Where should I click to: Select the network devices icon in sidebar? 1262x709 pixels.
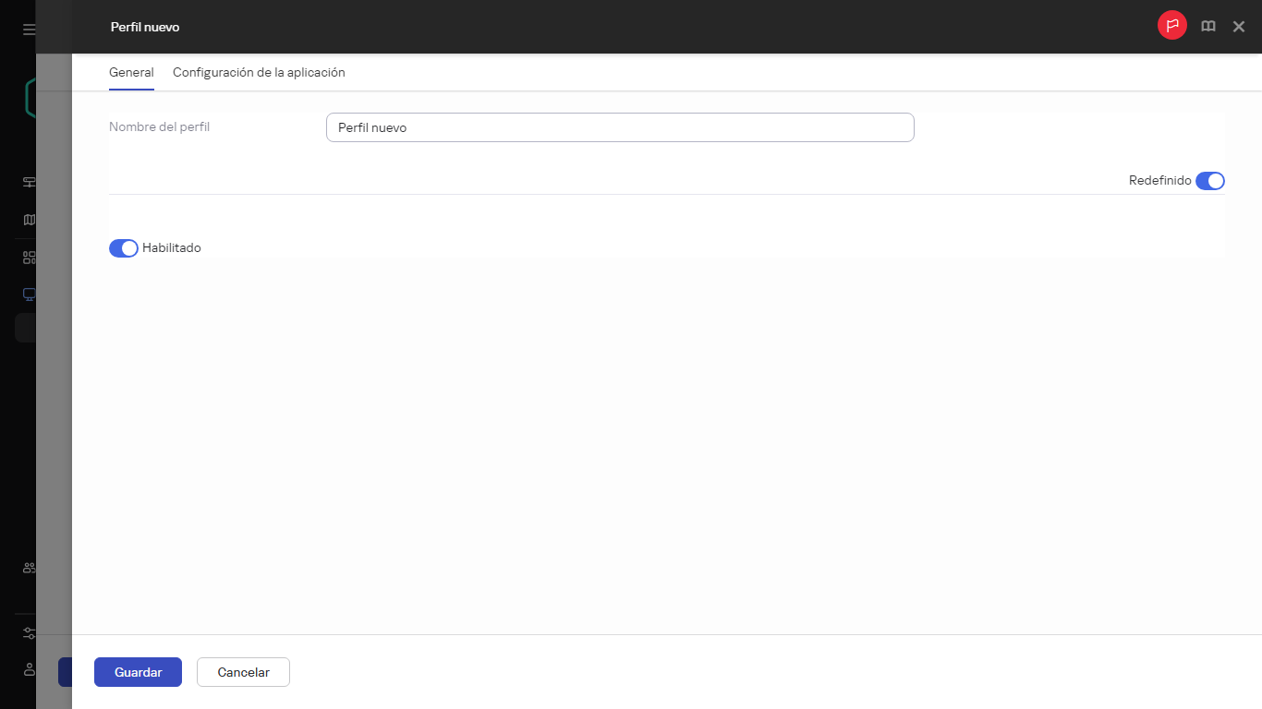tap(27, 182)
